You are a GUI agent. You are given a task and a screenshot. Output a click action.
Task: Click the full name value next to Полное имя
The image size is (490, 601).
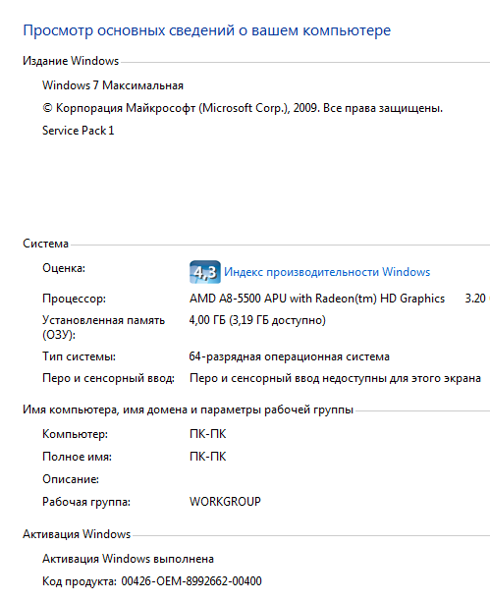point(208,457)
